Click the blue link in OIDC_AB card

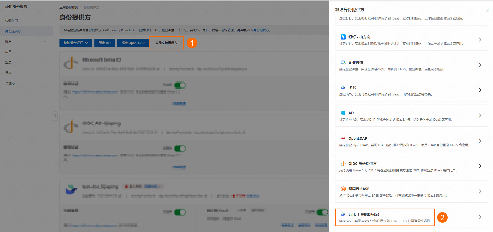tap(95, 155)
